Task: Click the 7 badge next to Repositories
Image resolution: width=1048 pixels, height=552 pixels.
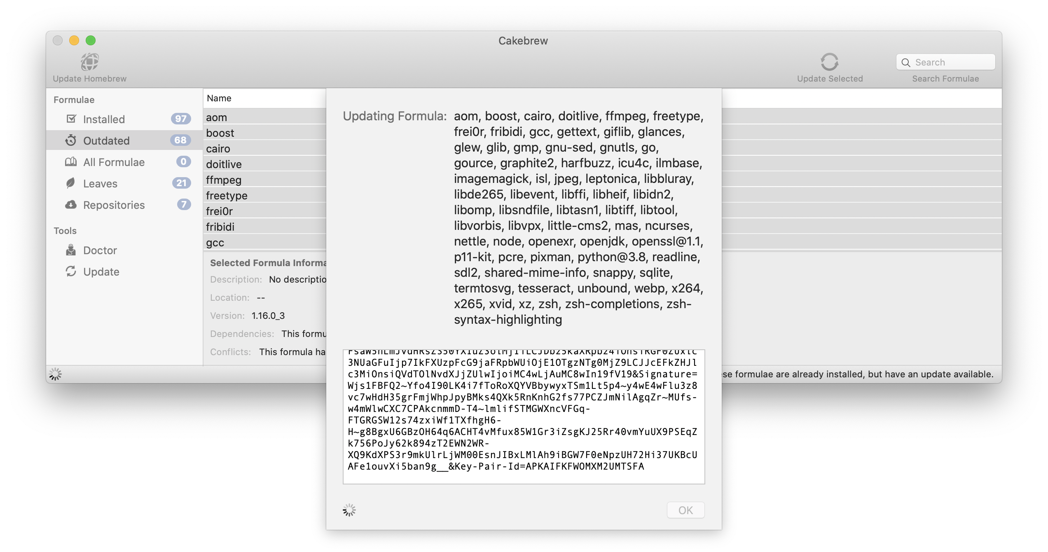Action: (184, 204)
